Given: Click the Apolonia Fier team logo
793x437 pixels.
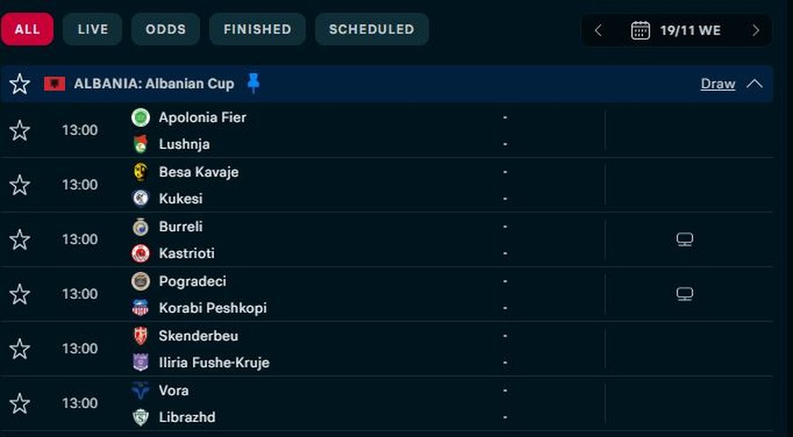Looking at the screenshot, I should point(141,117).
